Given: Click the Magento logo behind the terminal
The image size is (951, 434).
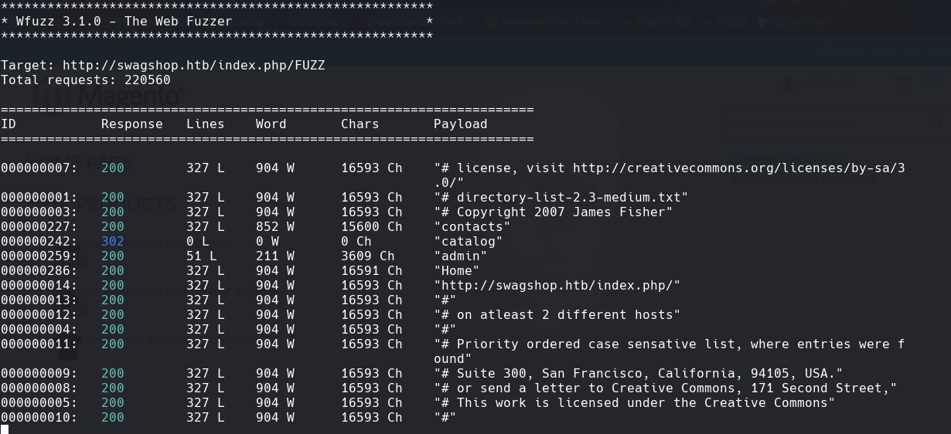Looking at the screenshot, I should 108,97.
